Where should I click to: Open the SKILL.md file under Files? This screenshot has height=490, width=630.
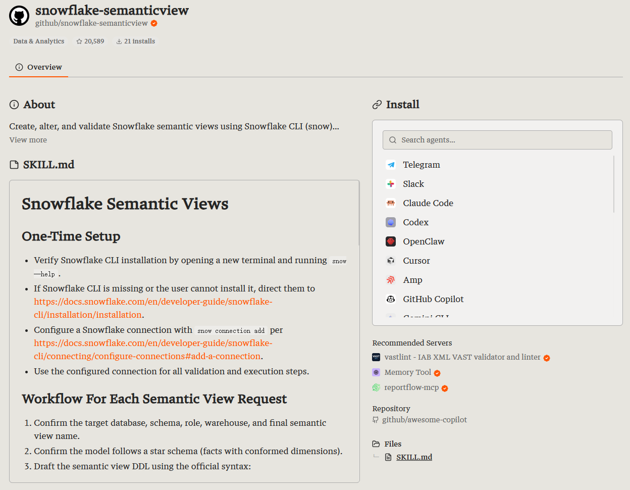pos(414,457)
